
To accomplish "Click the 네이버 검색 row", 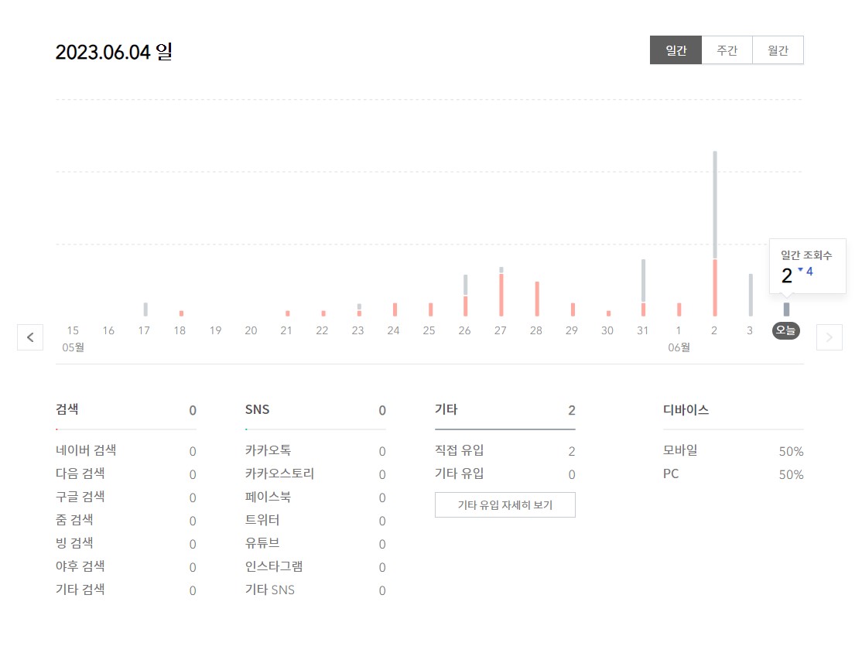I will pos(86,450).
